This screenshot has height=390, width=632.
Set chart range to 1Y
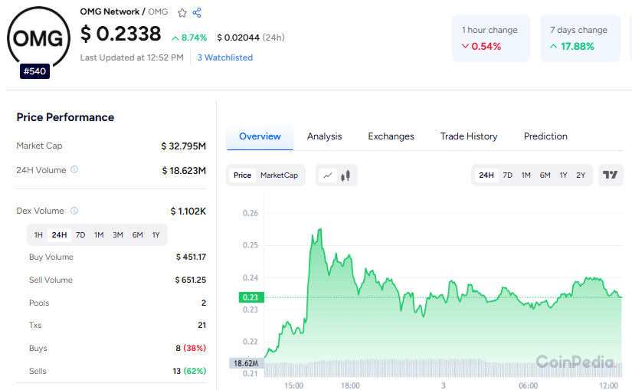[x=564, y=175]
